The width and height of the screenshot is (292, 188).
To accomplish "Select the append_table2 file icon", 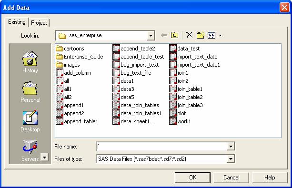I will tap(116, 49).
